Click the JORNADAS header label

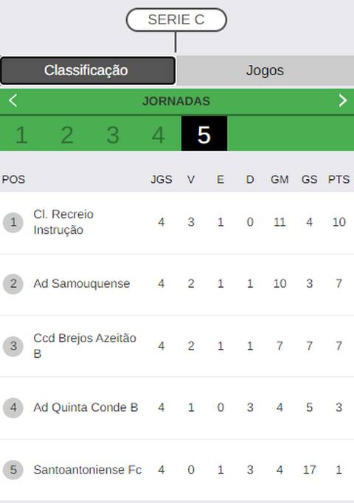click(x=176, y=101)
